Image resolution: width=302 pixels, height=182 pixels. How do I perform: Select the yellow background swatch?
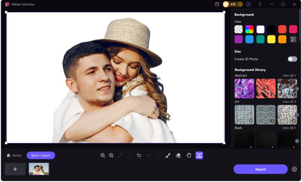coord(271,40)
